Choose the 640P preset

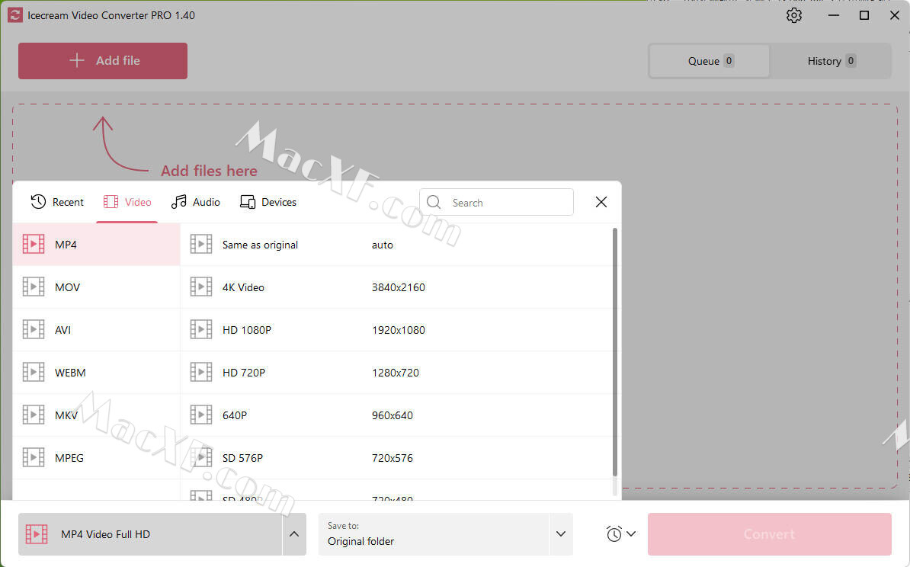pos(396,415)
